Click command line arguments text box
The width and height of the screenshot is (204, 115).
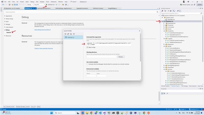point(109,44)
